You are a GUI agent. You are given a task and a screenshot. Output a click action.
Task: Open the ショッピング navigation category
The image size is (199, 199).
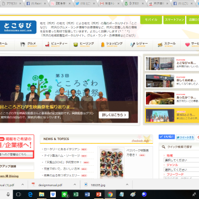coord(112,44)
